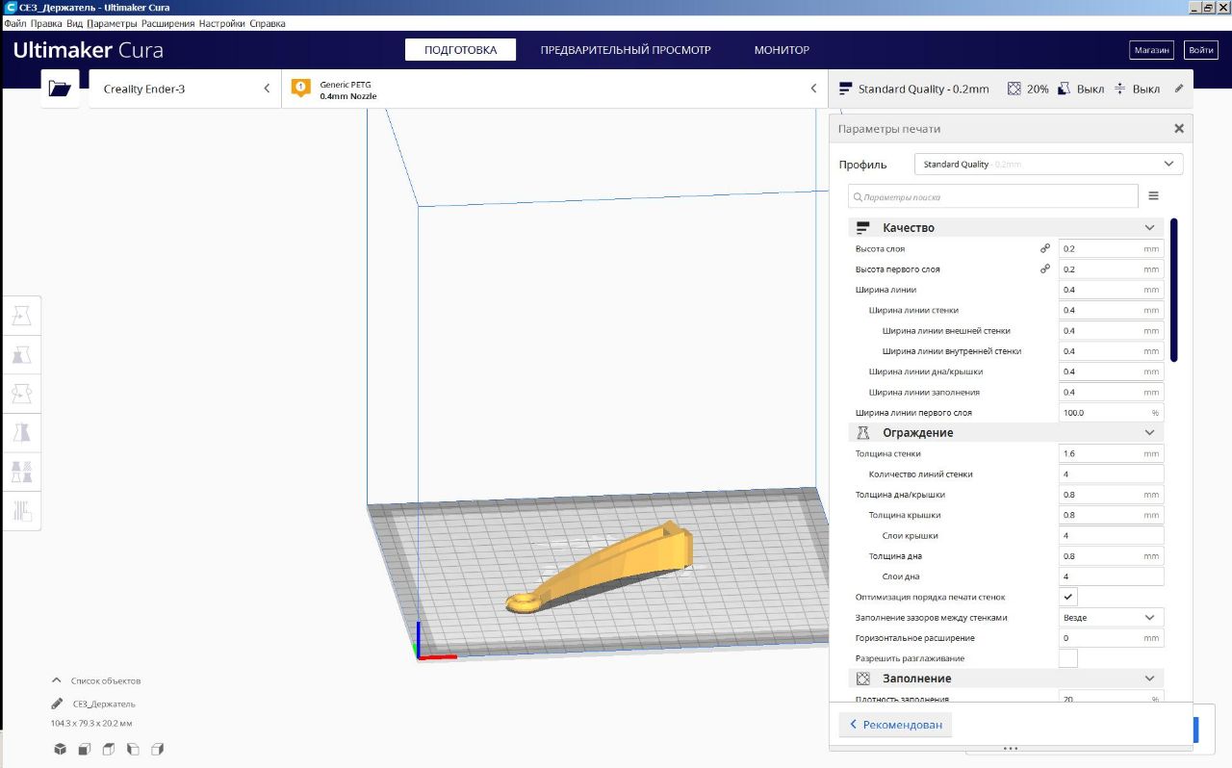Close the Параметры печати panel

[x=1179, y=128]
